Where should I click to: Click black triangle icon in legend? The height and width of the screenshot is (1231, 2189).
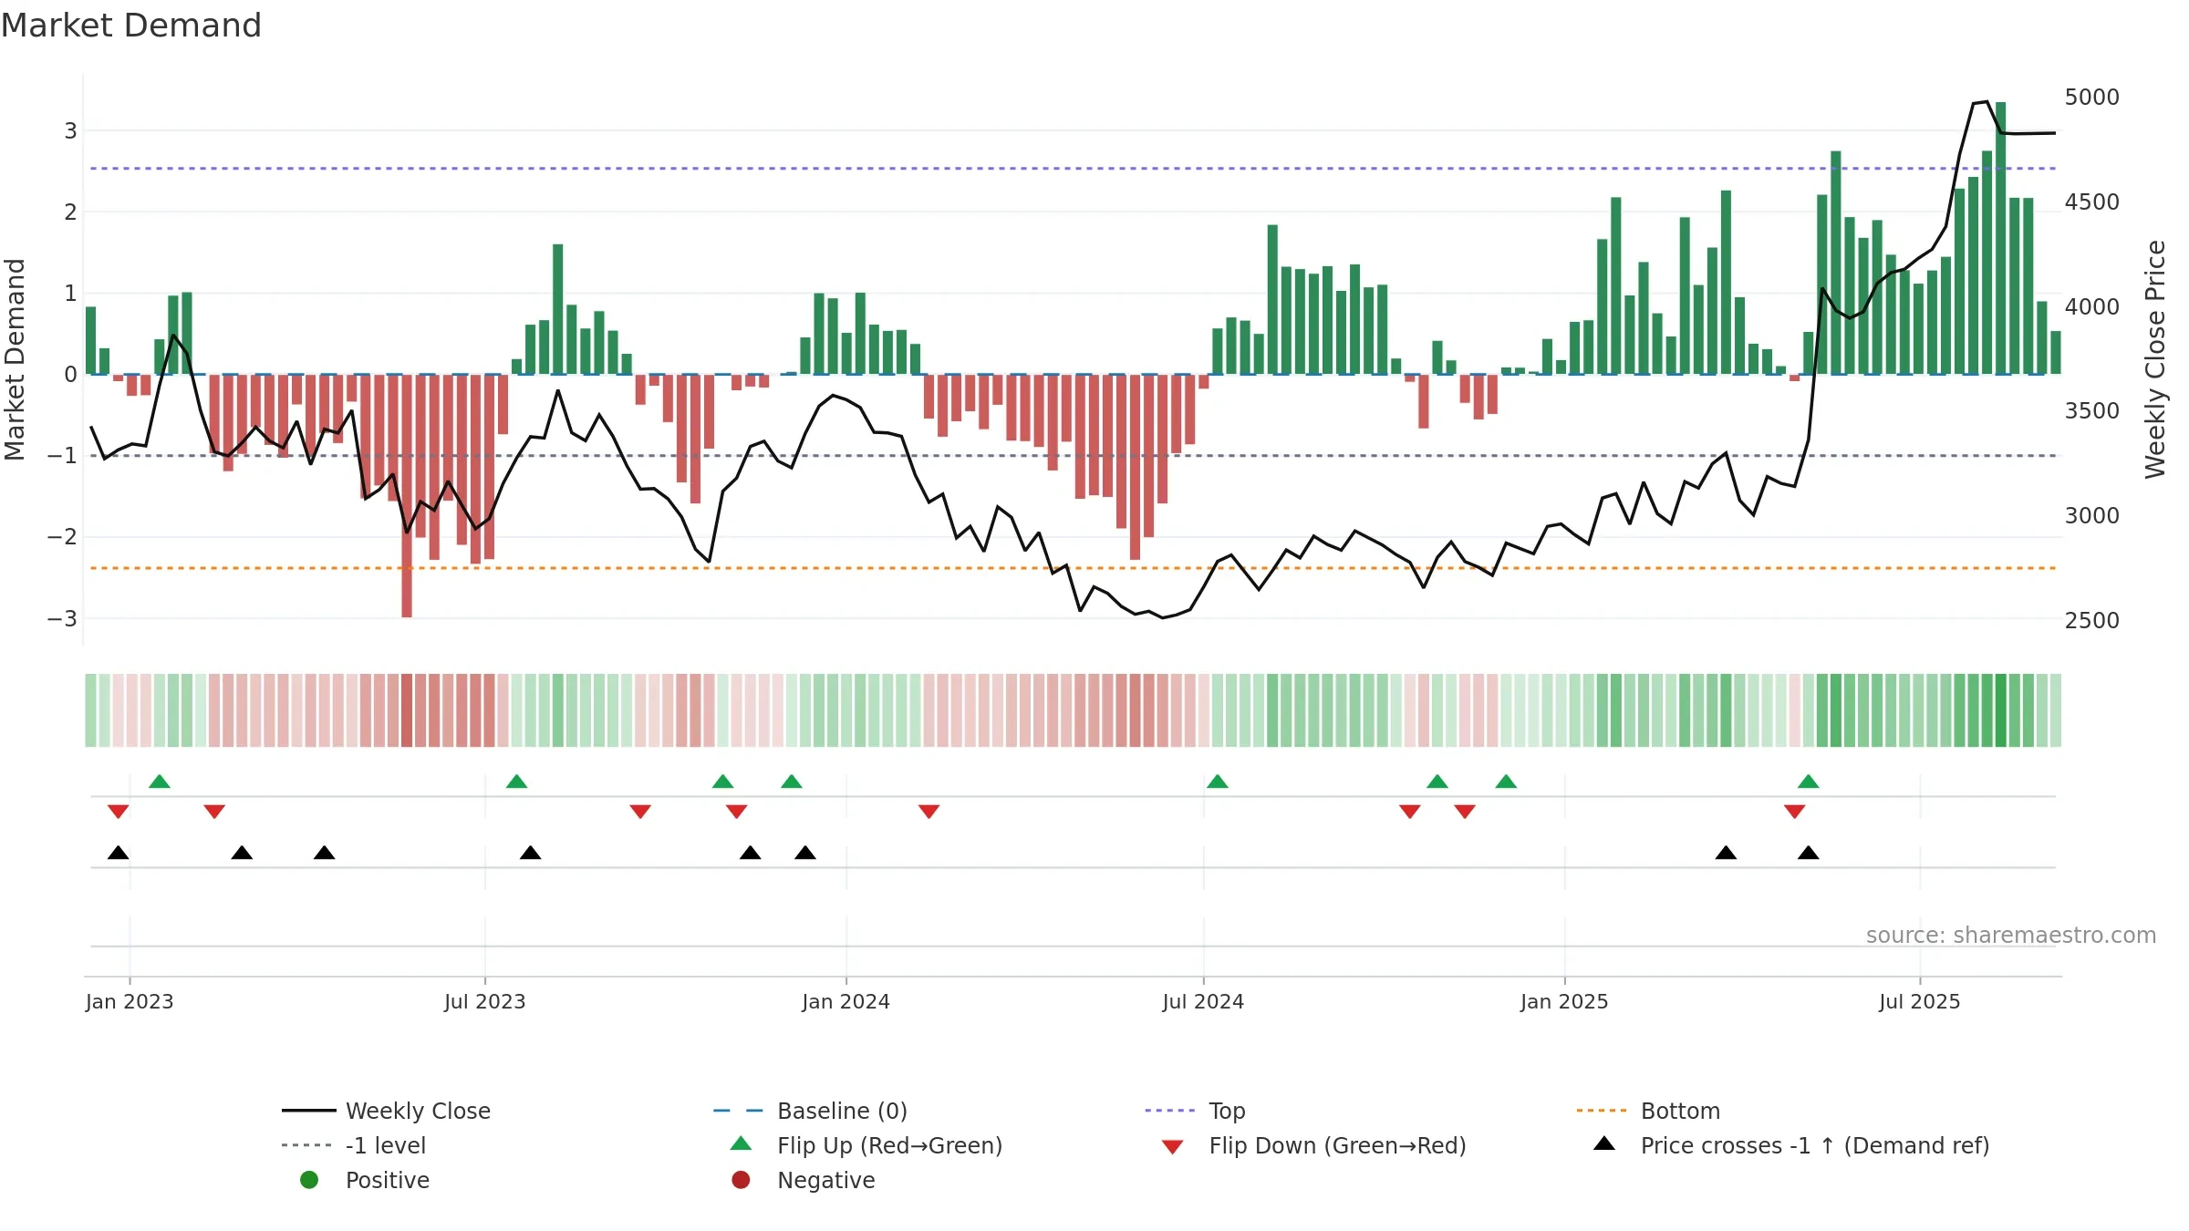coord(1604,1143)
